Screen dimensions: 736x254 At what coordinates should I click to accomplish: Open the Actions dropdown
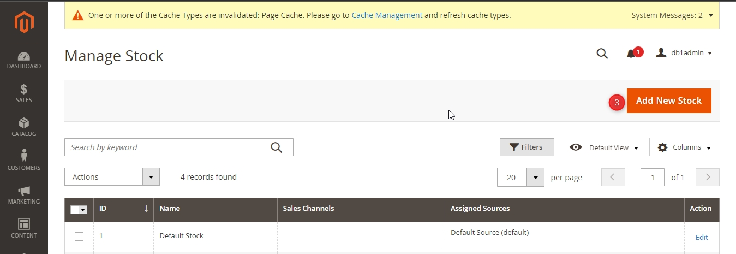[112, 177]
